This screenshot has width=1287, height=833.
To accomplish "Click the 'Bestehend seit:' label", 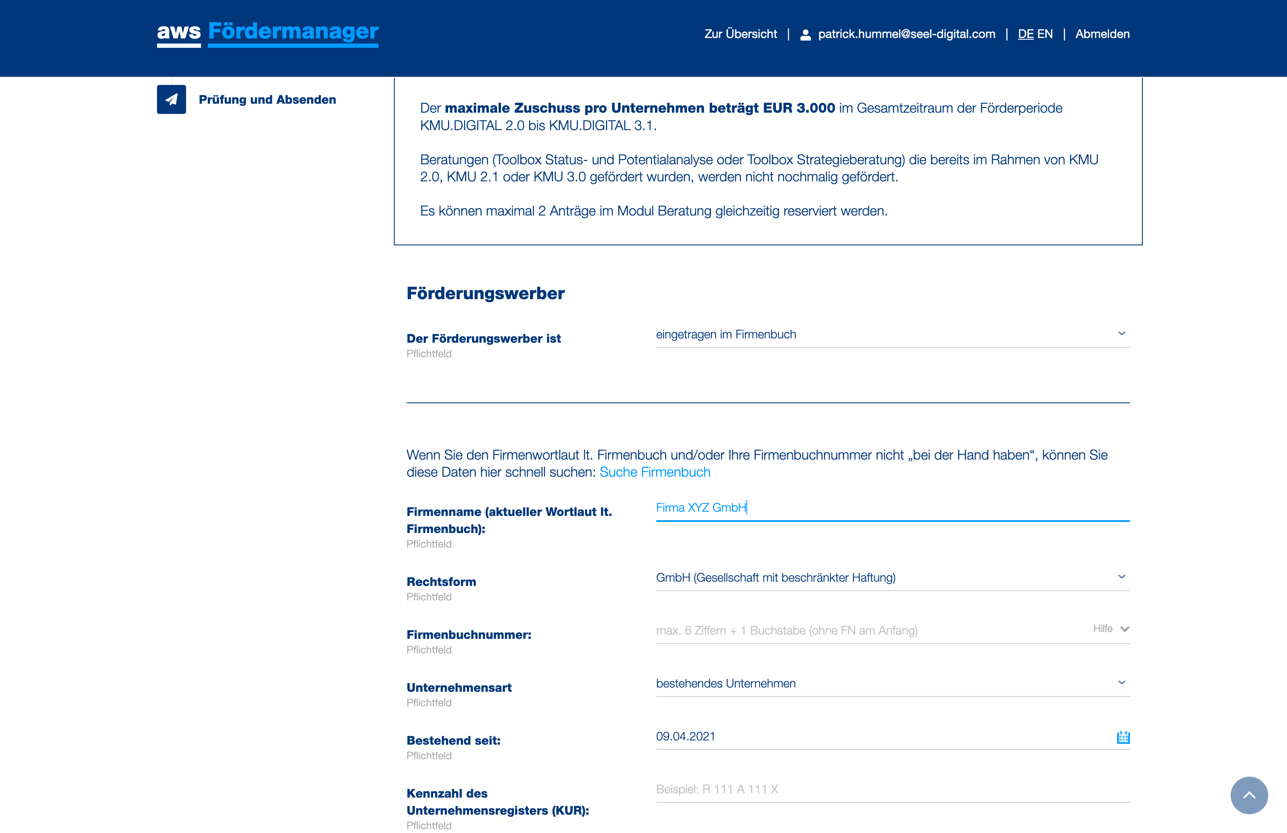I will 453,740.
